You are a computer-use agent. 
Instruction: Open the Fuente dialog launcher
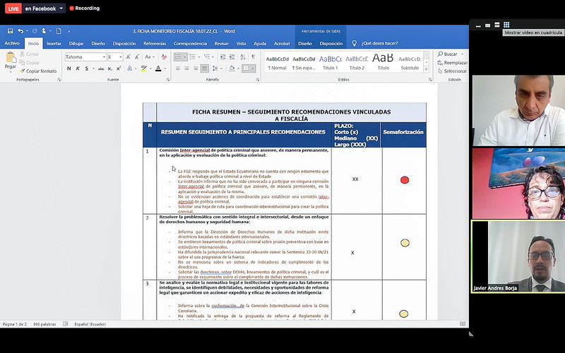click(x=168, y=79)
